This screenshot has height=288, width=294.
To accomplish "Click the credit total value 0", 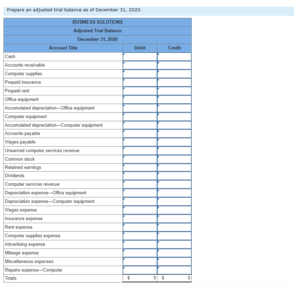I will [x=189, y=278].
